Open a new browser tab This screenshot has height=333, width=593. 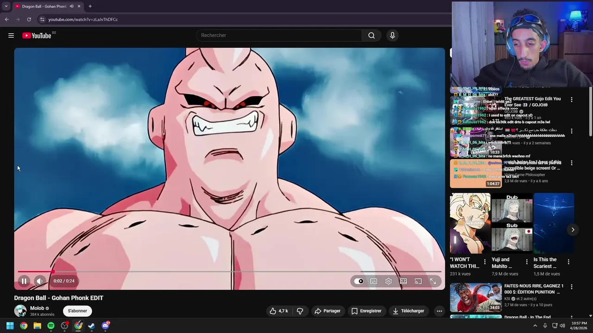90,6
